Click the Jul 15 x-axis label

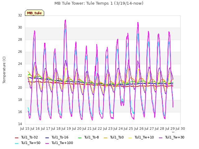(x=25, y=129)
